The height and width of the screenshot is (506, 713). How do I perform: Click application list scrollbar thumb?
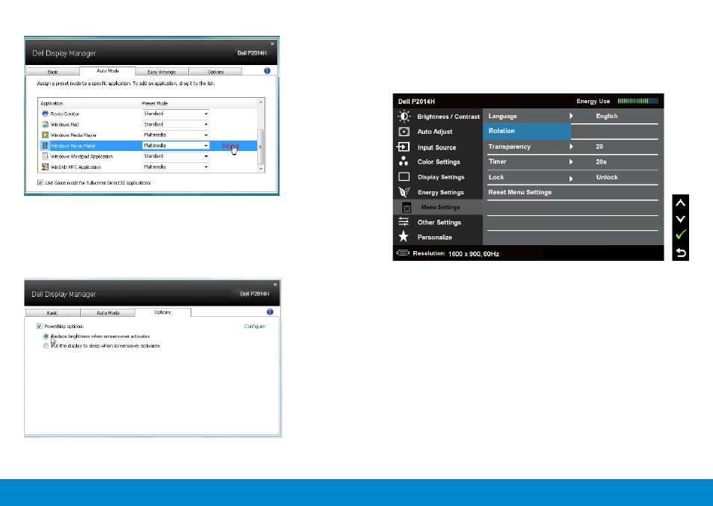click(x=261, y=146)
